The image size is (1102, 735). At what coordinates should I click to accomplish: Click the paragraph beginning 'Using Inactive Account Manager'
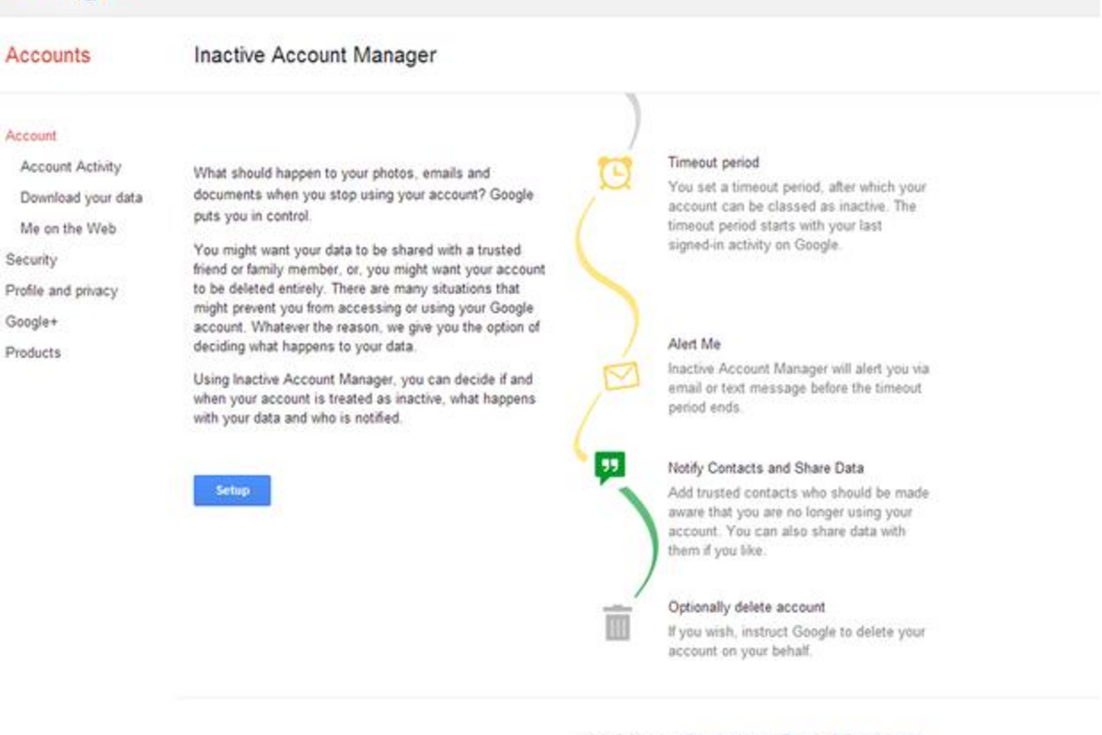pyautogui.click(x=364, y=398)
